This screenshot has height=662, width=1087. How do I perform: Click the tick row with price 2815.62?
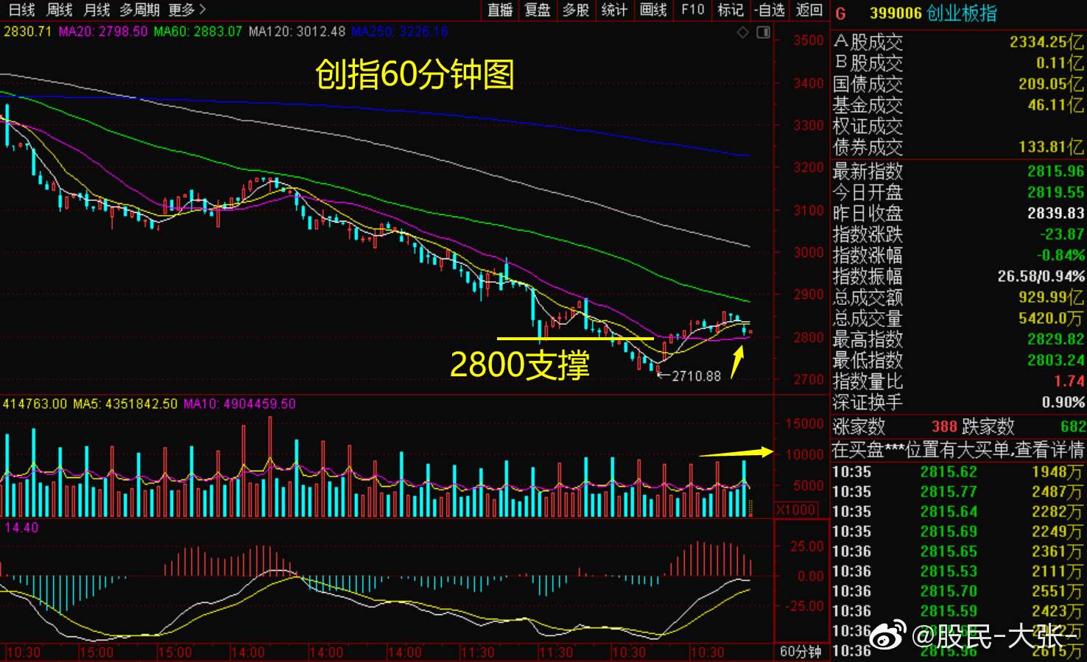959,472
